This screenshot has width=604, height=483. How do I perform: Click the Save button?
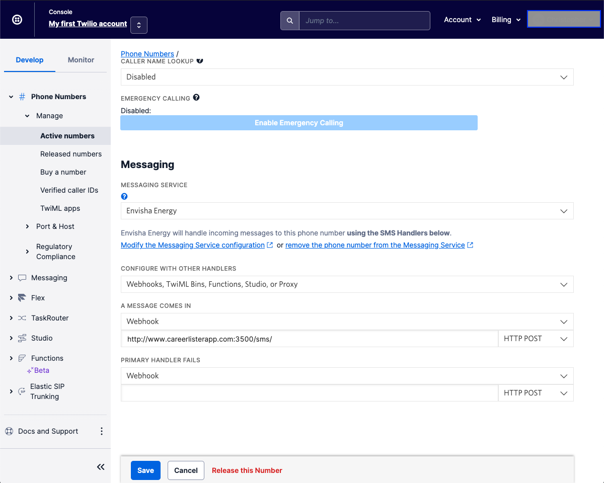click(x=145, y=470)
